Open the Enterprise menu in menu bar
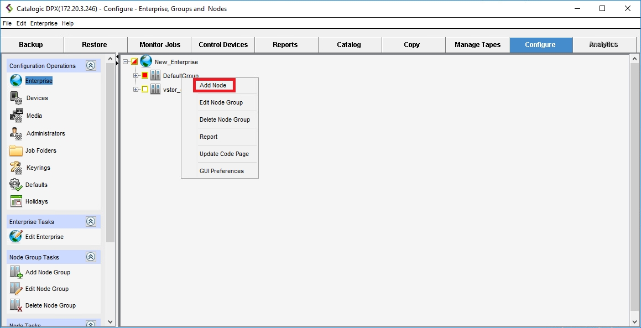This screenshot has height=328, width=641. pyautogui.click(x=44, y=24)
